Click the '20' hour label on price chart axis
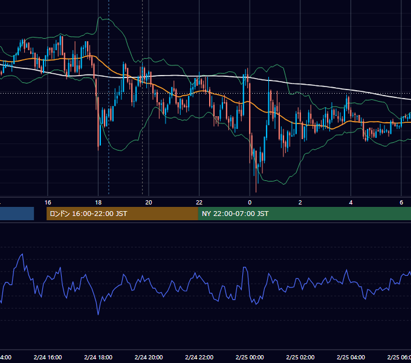 [149, 203]
